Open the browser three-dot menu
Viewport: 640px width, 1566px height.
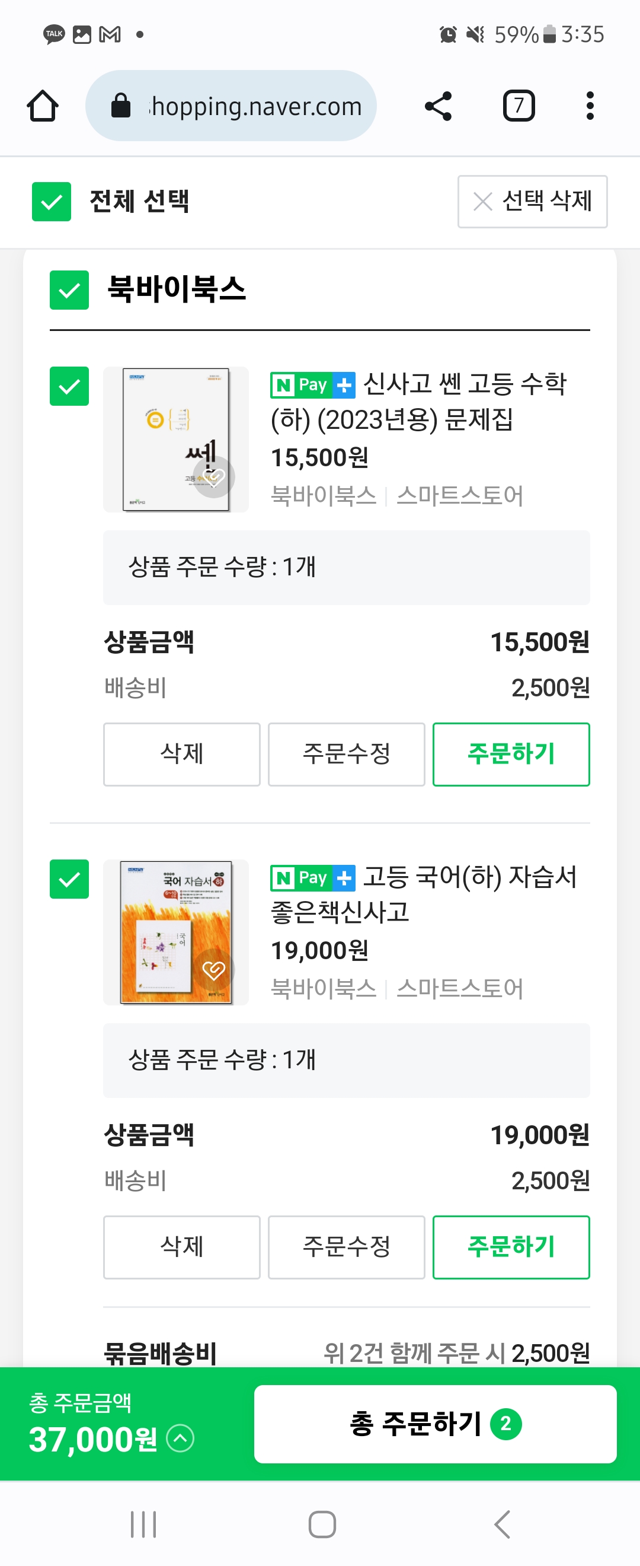[590, 106]
